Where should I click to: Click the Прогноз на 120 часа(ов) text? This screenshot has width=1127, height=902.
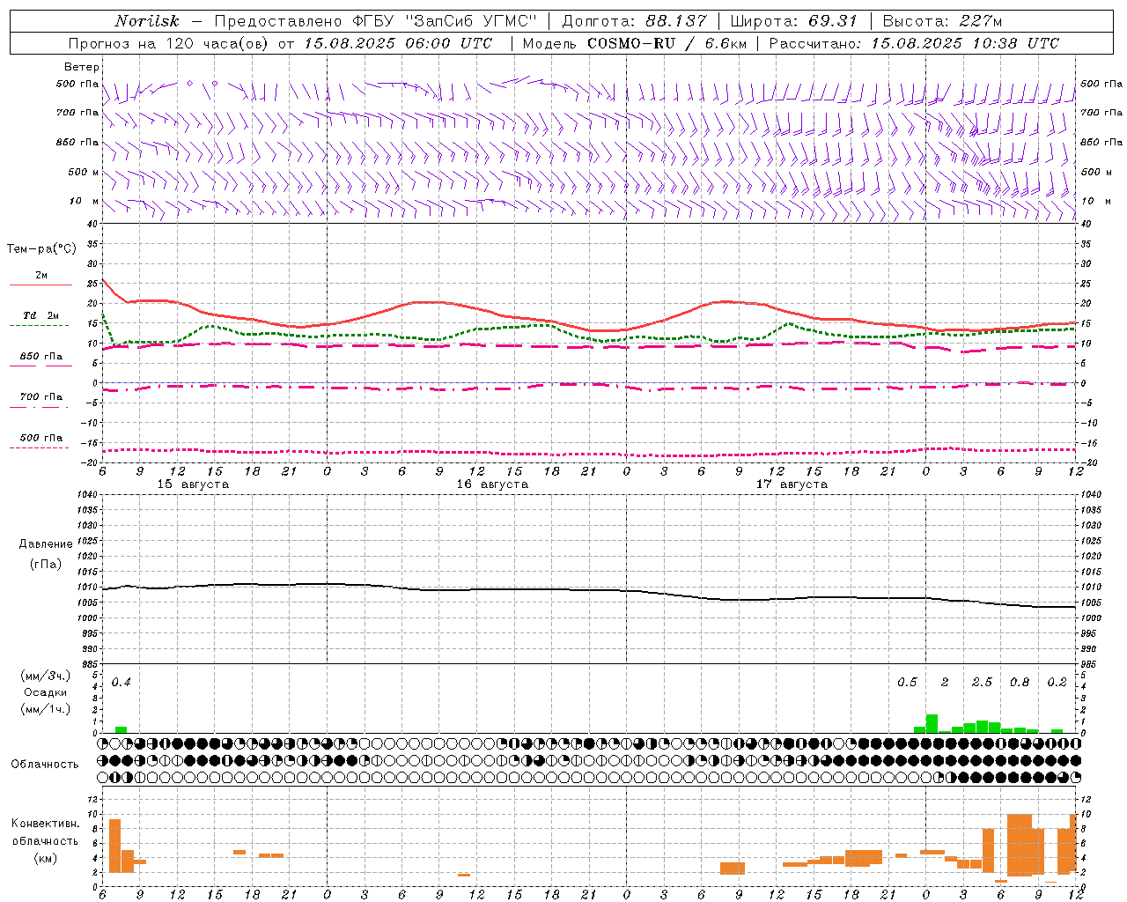pos(169,43)
